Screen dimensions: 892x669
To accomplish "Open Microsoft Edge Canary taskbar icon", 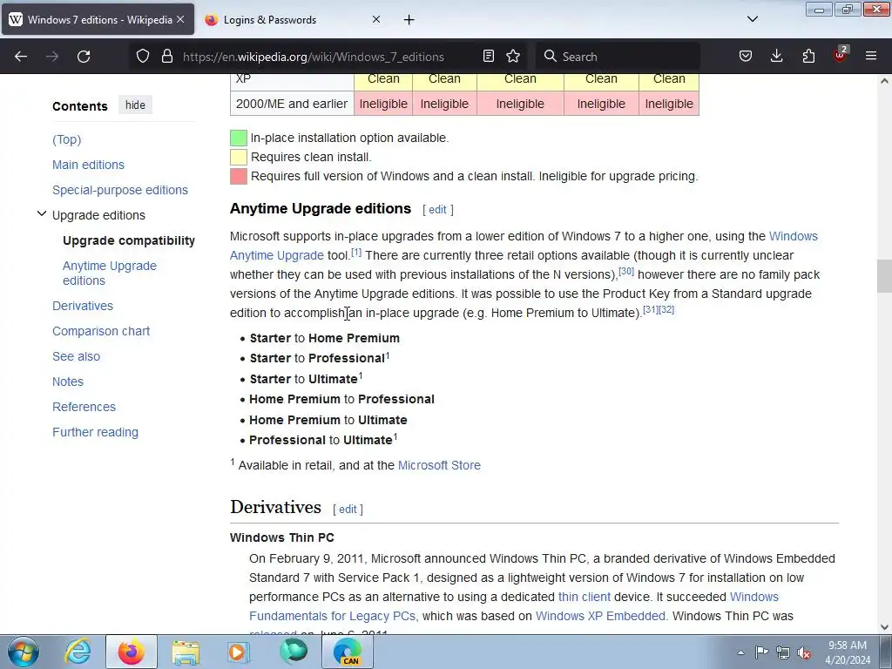I will coord(348,652).
